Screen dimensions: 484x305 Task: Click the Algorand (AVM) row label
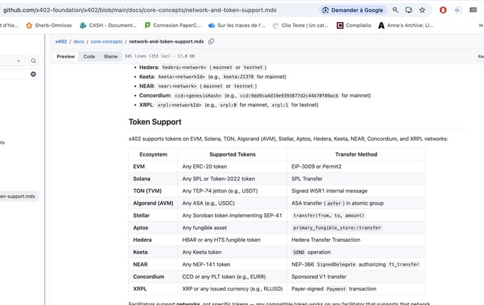(x=153, y=203)
